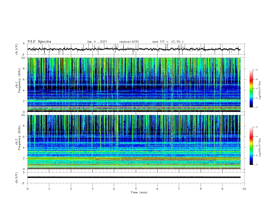Click the "VLF Spectra" plot title

tap(39, 42)
